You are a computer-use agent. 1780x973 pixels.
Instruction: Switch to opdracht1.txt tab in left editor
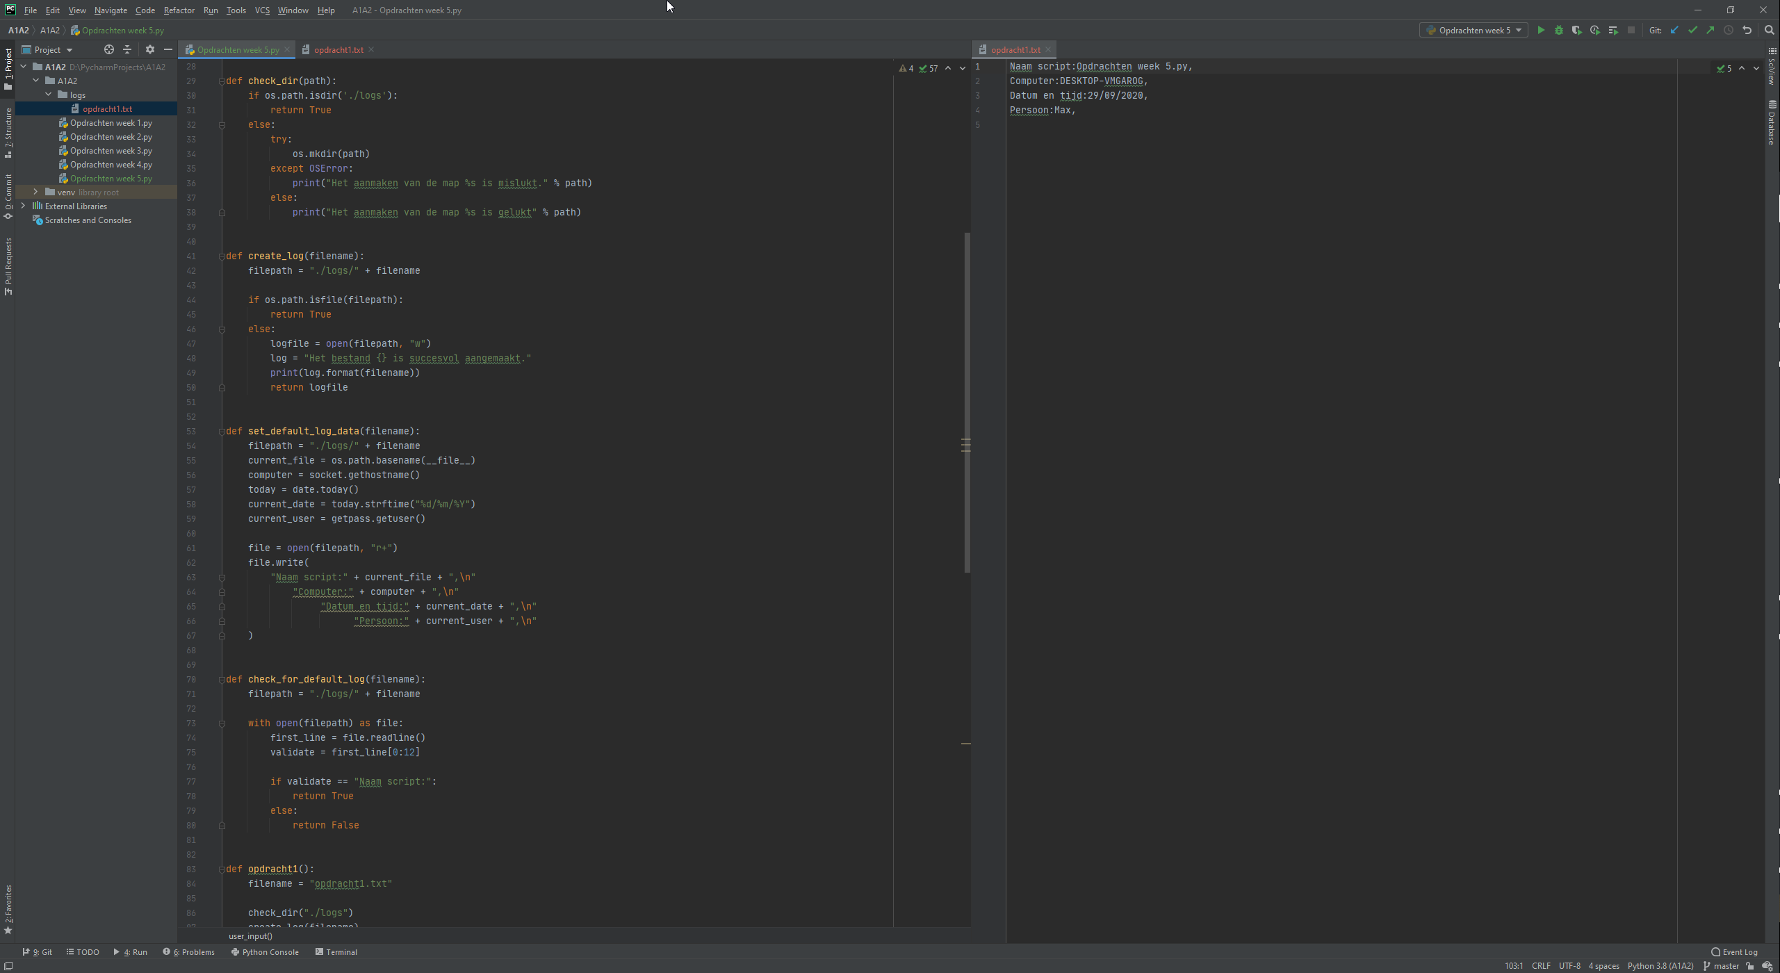click(x=338, y=49)
